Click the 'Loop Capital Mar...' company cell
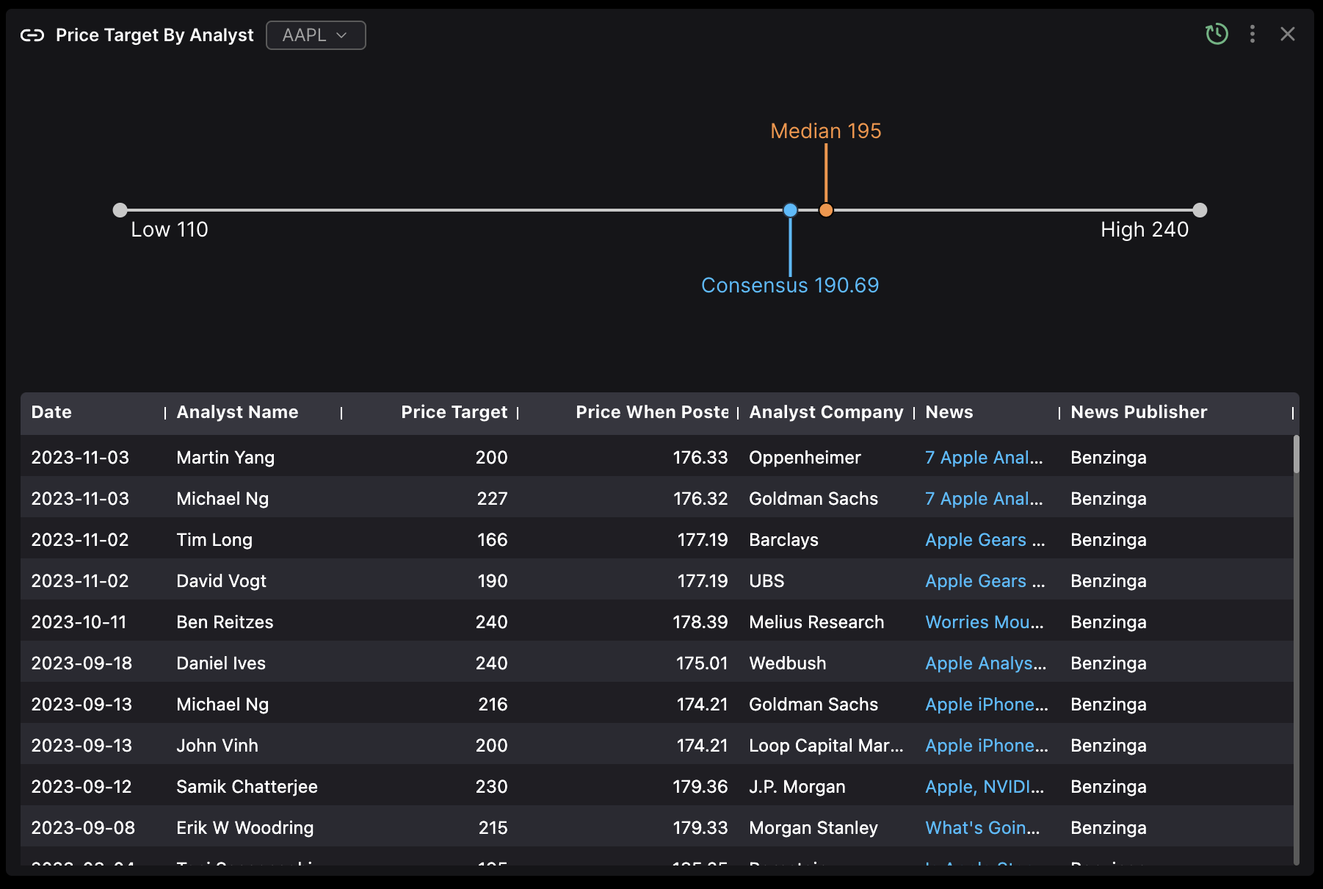Screen dimensions: 1323x889 pos(826,746)
